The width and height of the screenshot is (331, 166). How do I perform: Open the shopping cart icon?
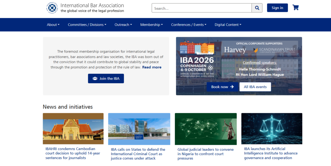295,7
